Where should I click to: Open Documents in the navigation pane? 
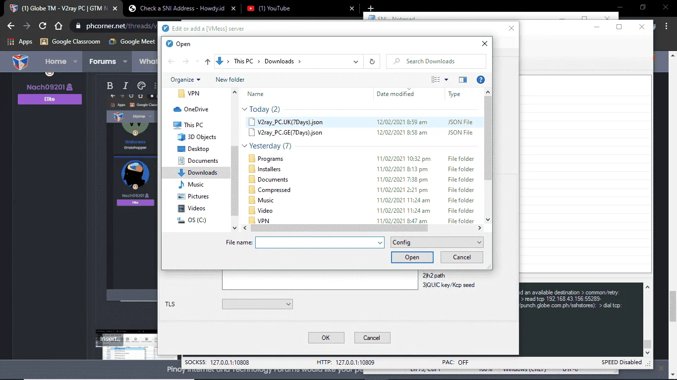(198, 161)
